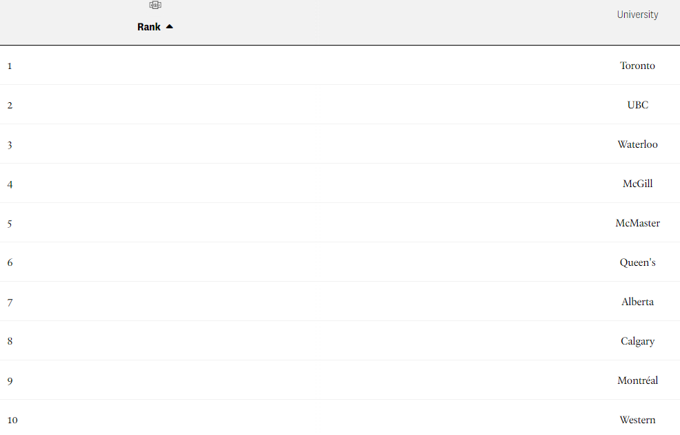
Task: Open the UBC university entry
Action: pos(637,105)
